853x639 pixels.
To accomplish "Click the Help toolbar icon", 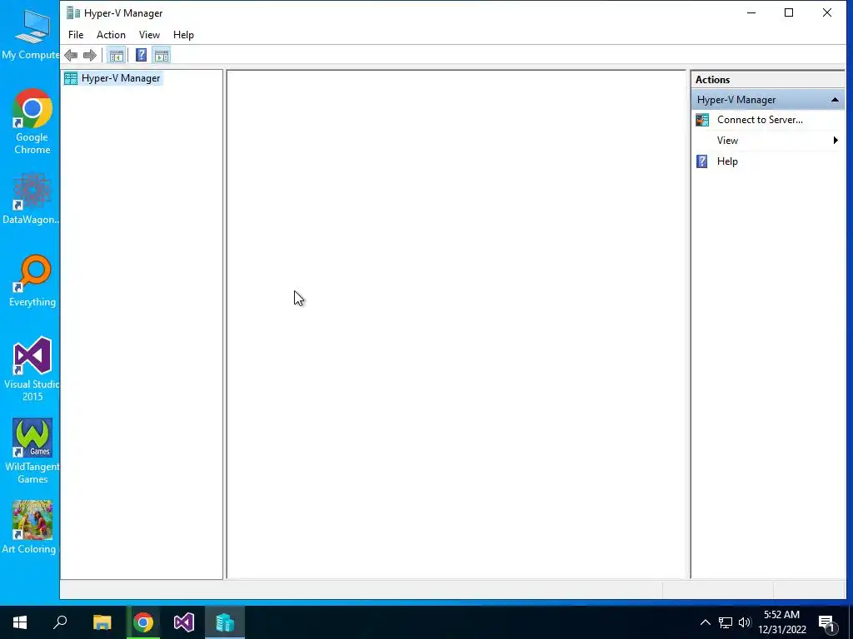I will (x=141, y=55).
